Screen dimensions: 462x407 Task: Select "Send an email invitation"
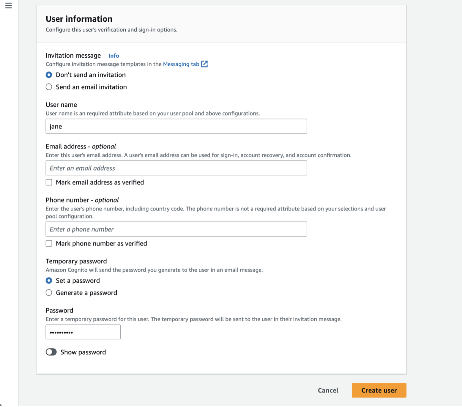(49, 87)
